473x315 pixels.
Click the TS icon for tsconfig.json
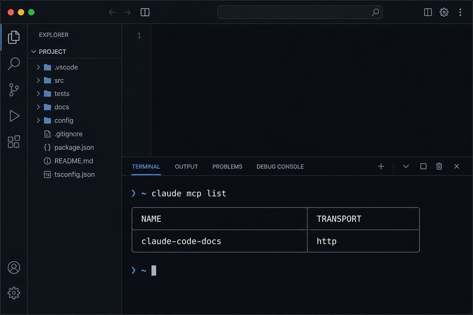point(47,174)
